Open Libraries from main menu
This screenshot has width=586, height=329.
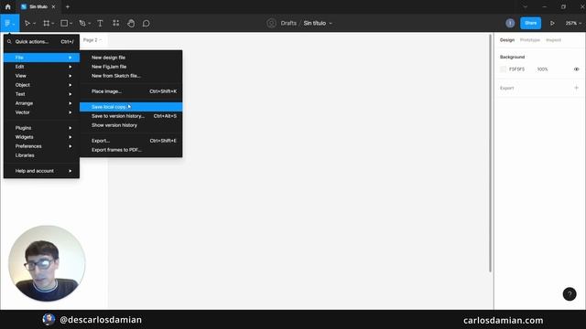point(41,155)
